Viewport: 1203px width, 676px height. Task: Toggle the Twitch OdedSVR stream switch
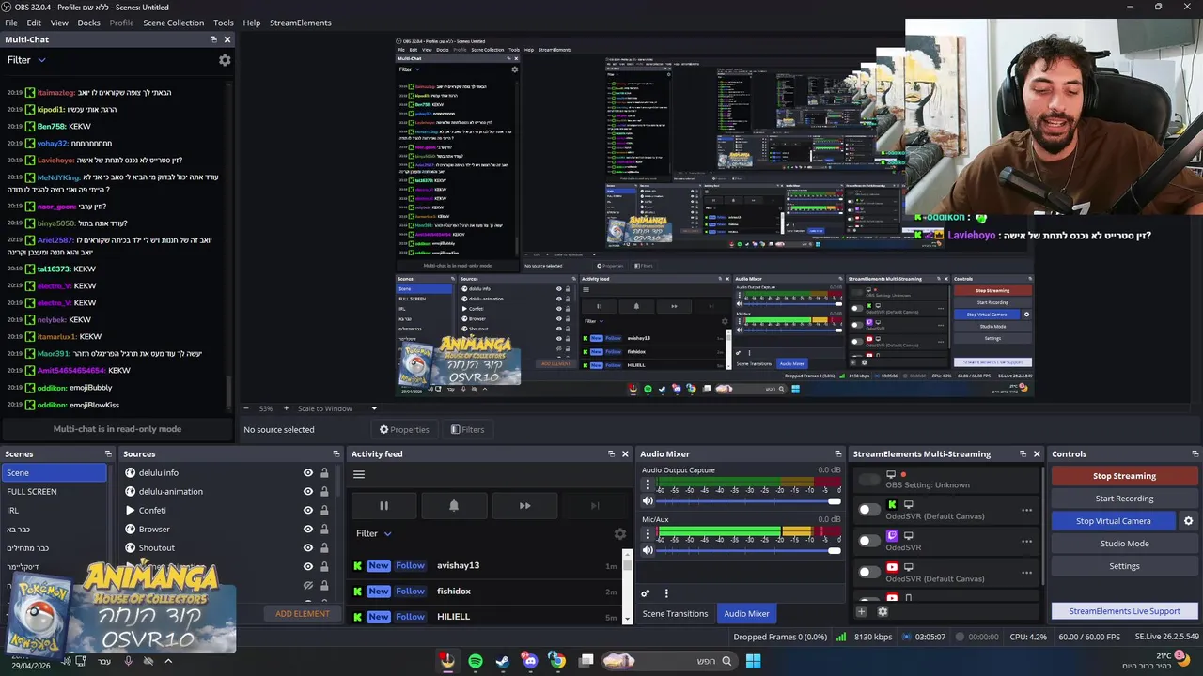(869, 541)
